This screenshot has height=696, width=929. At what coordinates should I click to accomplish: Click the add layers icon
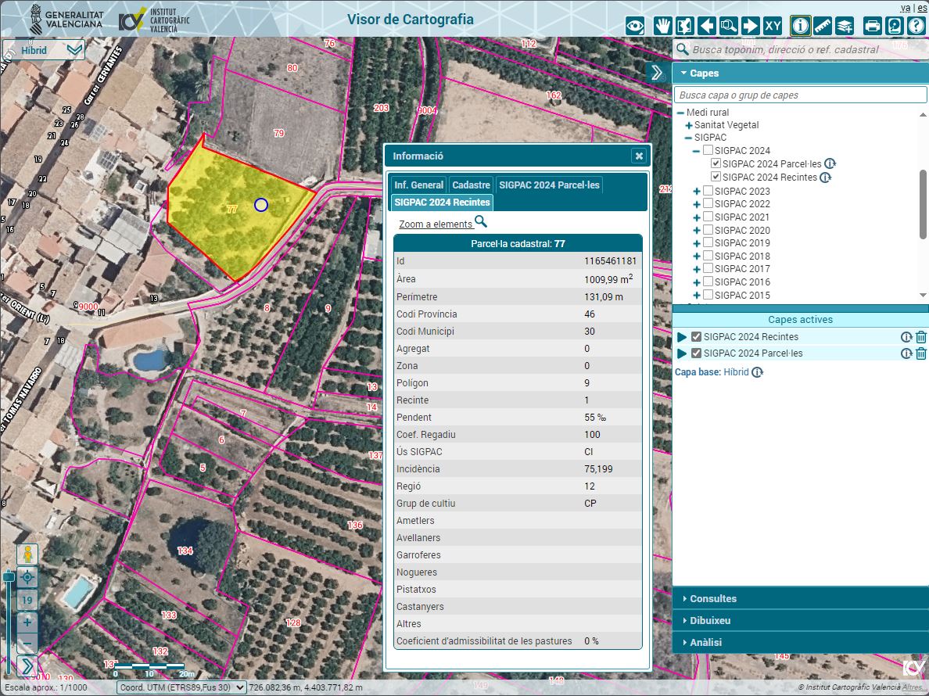click(844, 26)
